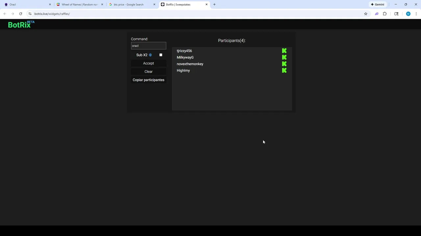Open a new tab with the plus button
This screenshot has width=421, height=236.
214,5
